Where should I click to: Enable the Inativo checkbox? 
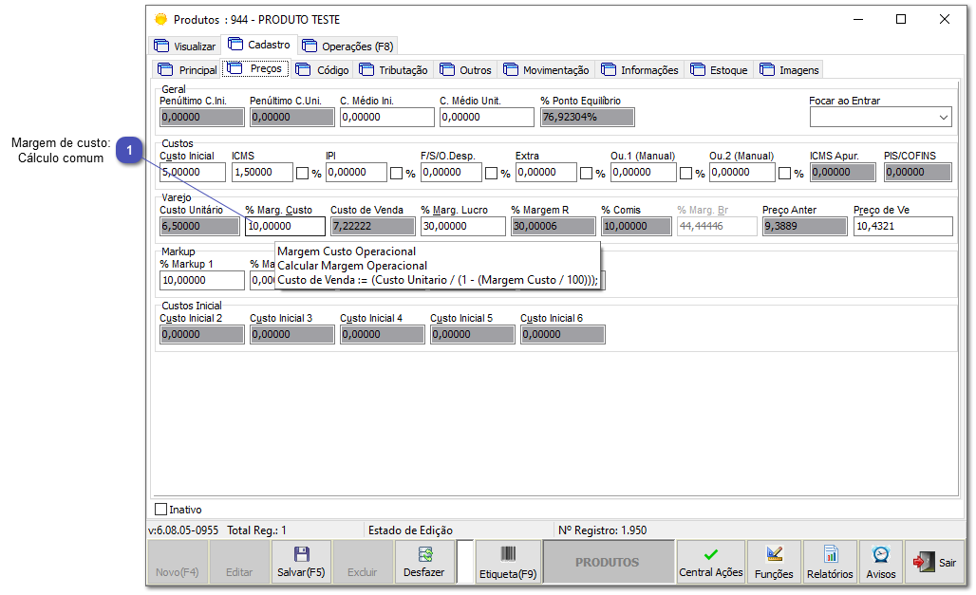pos(160,510)
